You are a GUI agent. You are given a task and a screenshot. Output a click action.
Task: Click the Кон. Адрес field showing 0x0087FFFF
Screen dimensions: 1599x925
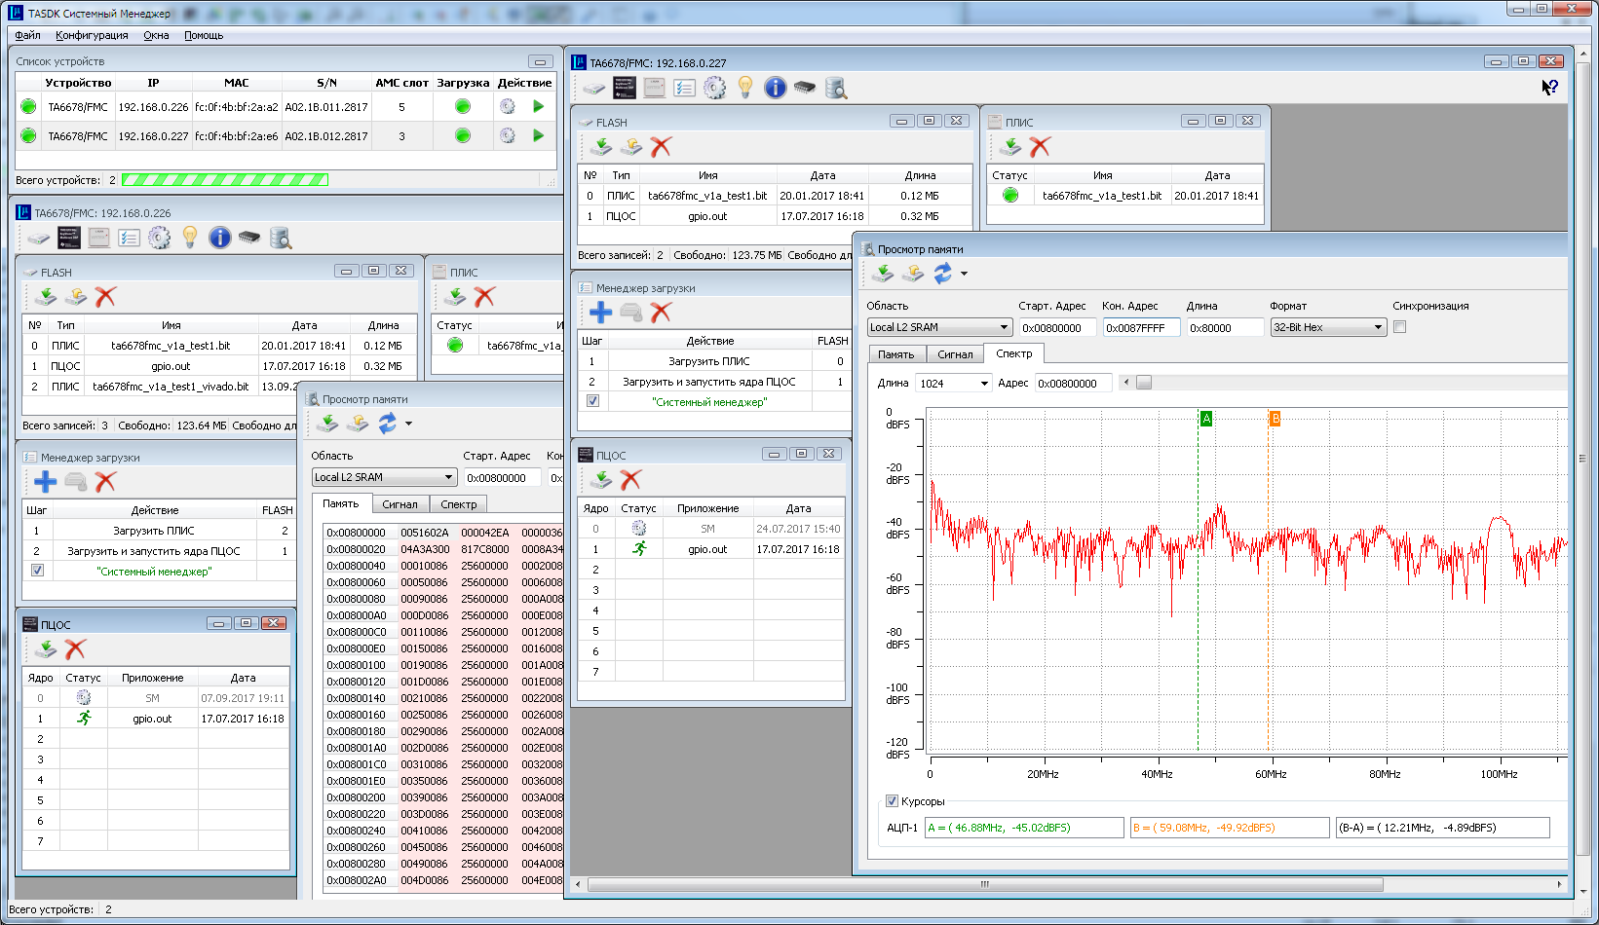1140,328
